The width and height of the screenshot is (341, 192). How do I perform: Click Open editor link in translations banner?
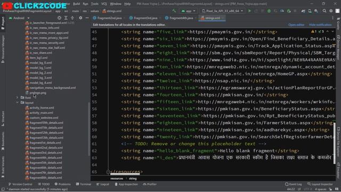coord(296,25)
